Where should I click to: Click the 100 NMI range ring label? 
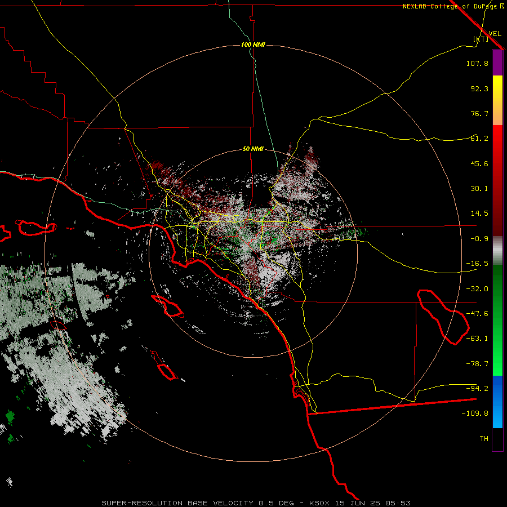pos(253,45)
